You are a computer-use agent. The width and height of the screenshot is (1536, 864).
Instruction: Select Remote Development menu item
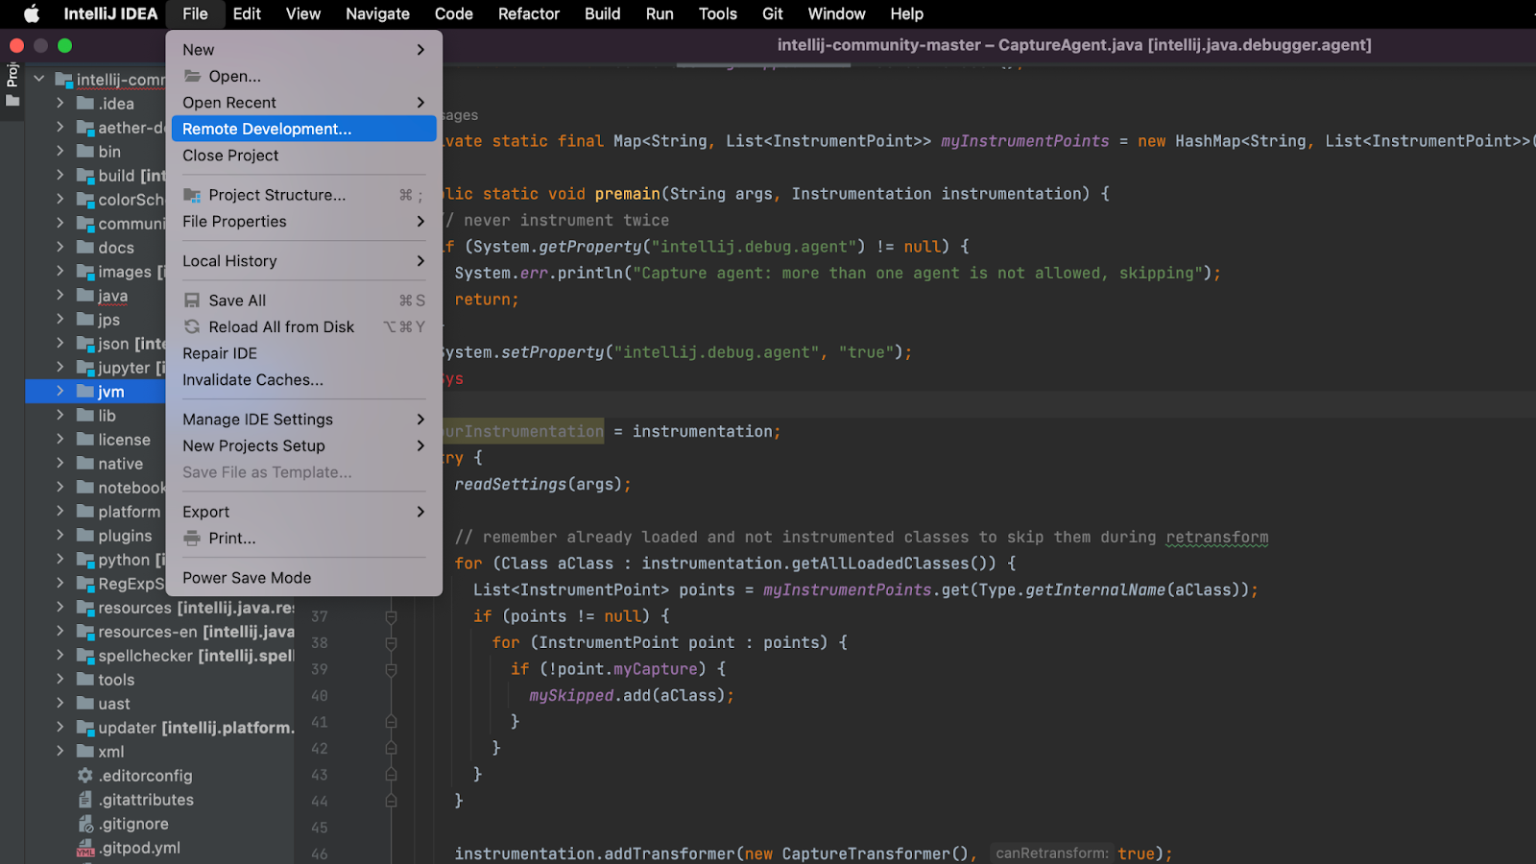(x=267, y=129)
